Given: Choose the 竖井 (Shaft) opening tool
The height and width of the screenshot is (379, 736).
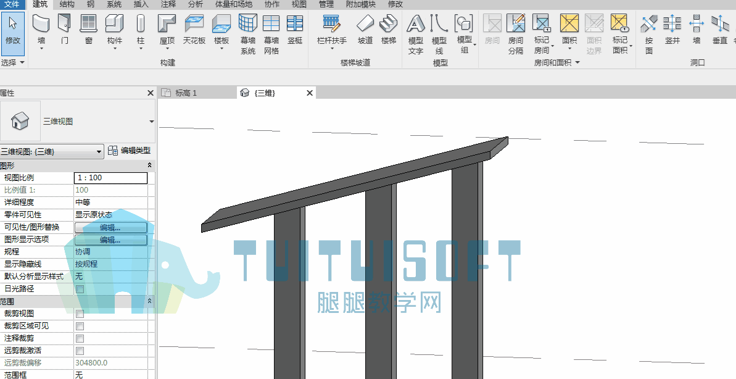Looking at the screenshot, I should [672, 29].
